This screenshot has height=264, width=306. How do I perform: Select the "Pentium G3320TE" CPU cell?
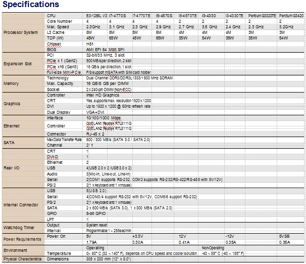(x=262, y=16)
